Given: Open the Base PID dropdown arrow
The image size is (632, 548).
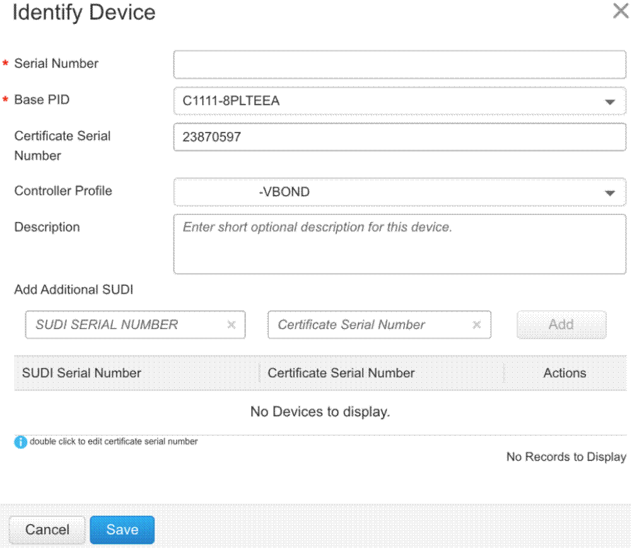Looking at the screenshot, I should click(609, 102).
